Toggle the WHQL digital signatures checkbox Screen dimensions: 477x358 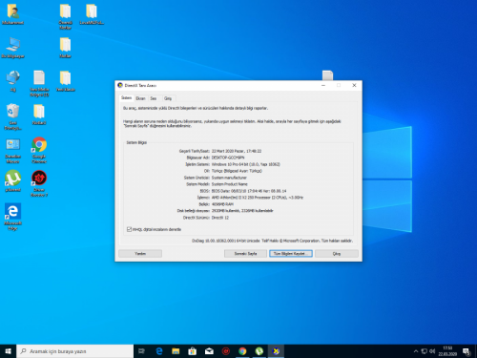[x=129, y=229]
